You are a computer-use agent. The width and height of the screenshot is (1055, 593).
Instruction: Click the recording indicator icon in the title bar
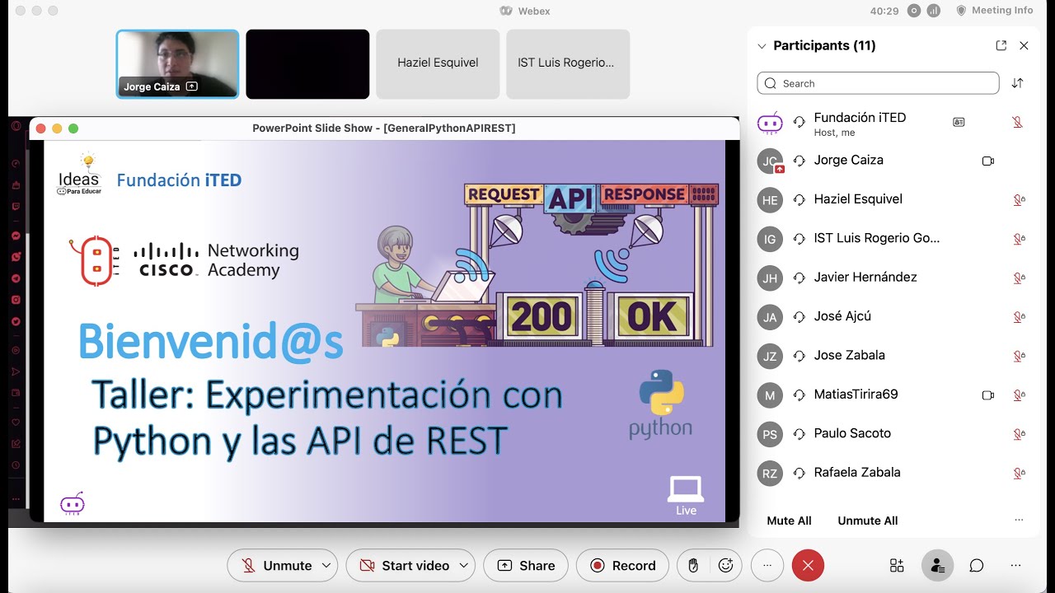913,11
